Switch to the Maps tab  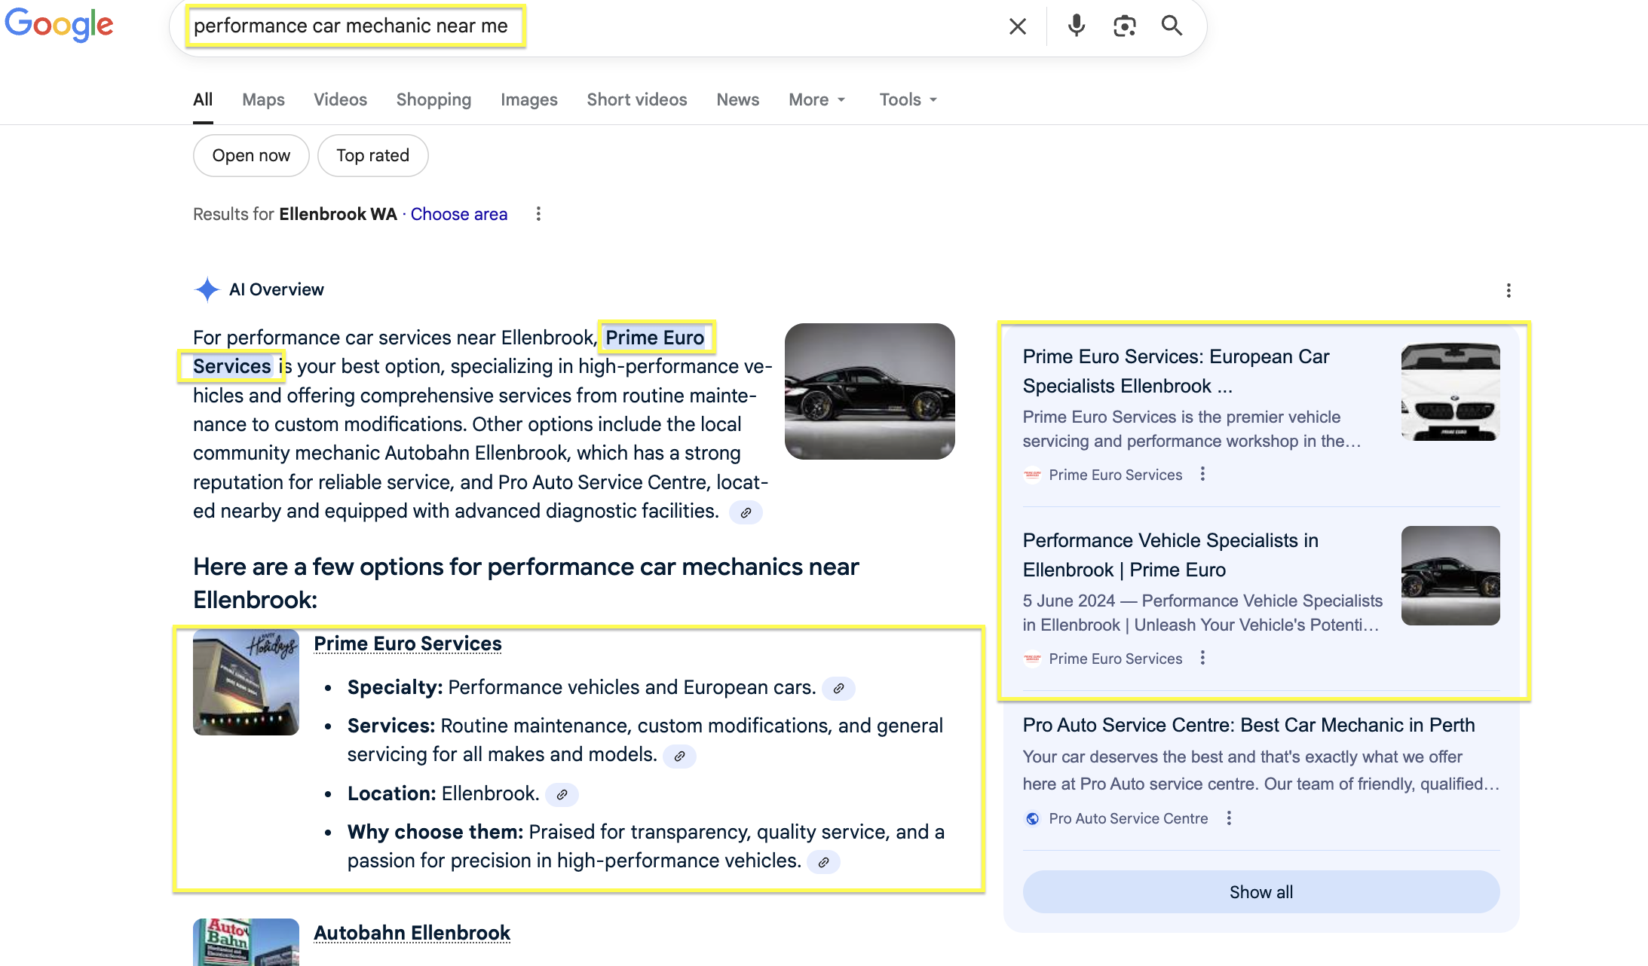click(263, 99)
